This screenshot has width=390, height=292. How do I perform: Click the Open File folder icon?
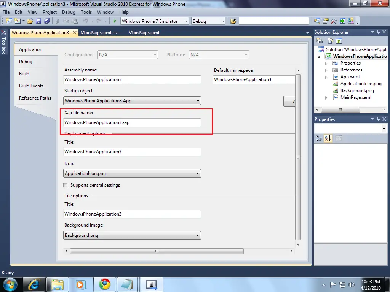coord(30,21)
